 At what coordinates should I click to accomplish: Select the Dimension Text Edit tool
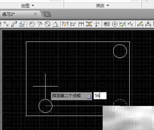pyautogui.click(x=148, y=24)
